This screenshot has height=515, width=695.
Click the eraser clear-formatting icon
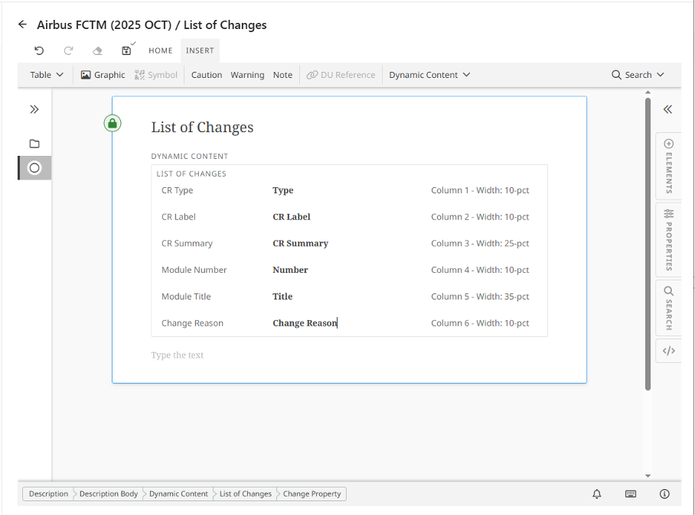pos(97,50)
